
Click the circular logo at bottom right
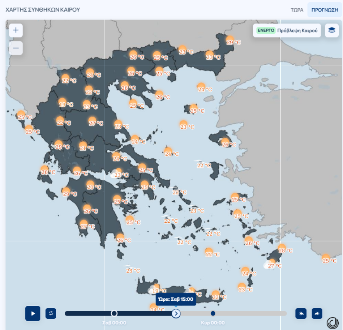(332, 323)
